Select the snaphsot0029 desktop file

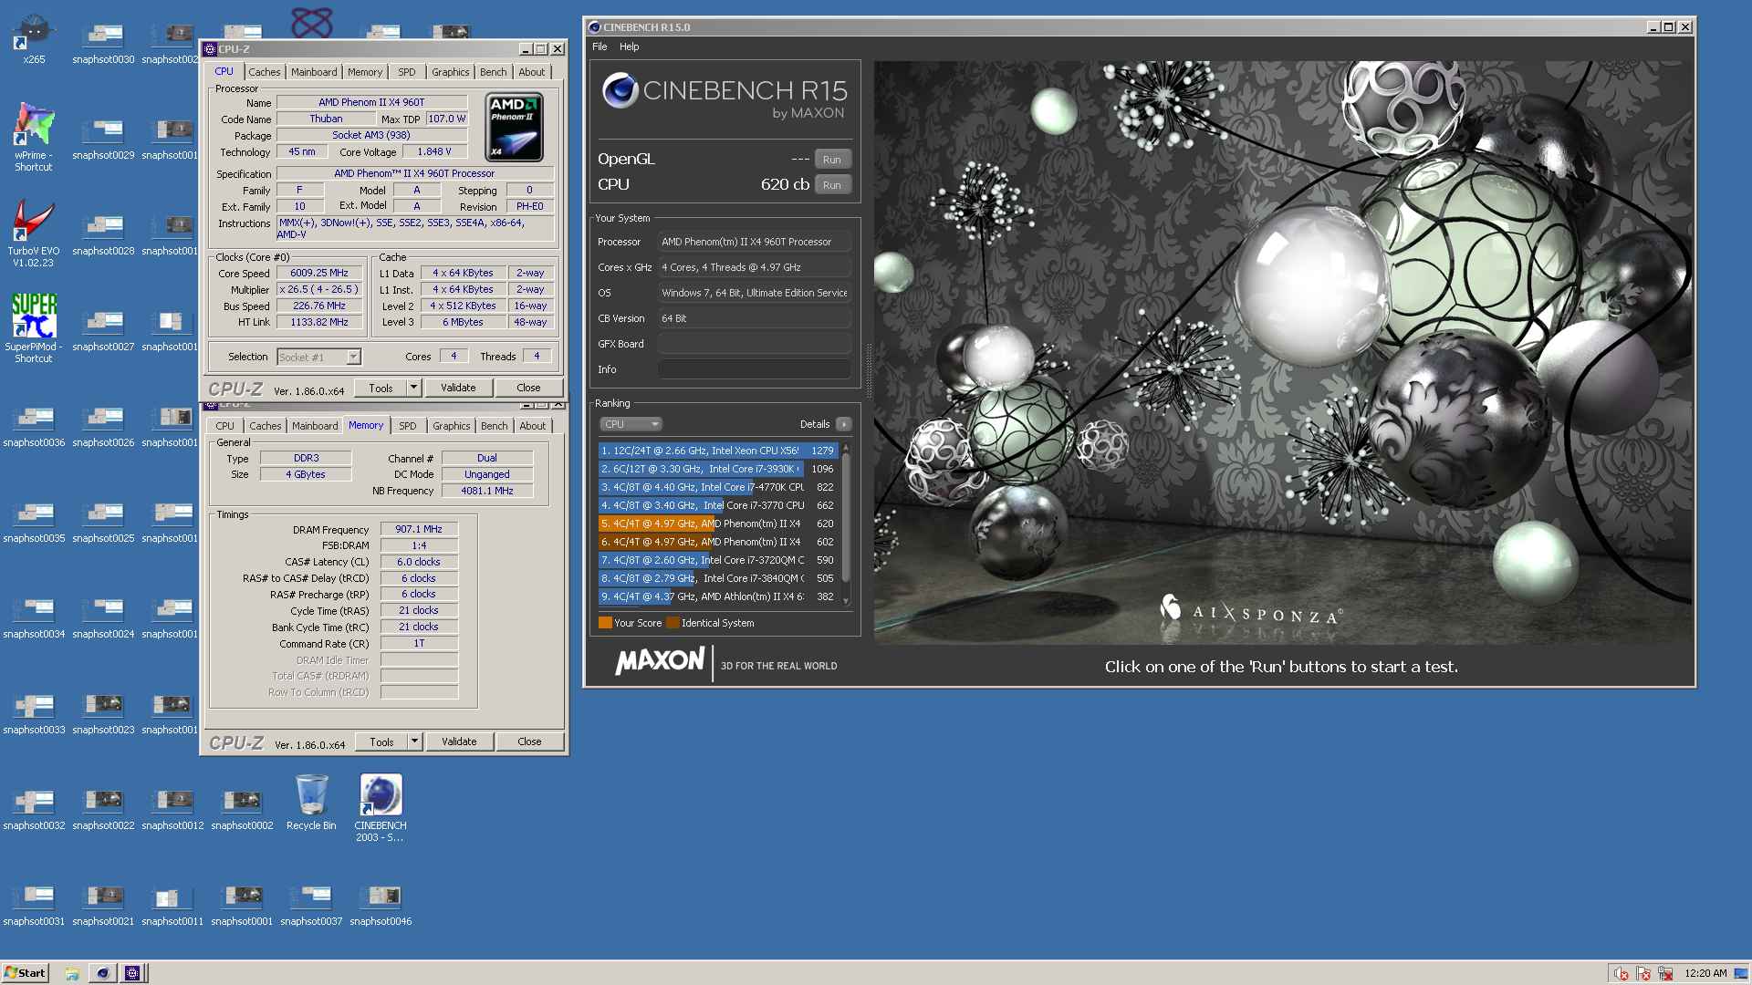coord(103,139)
